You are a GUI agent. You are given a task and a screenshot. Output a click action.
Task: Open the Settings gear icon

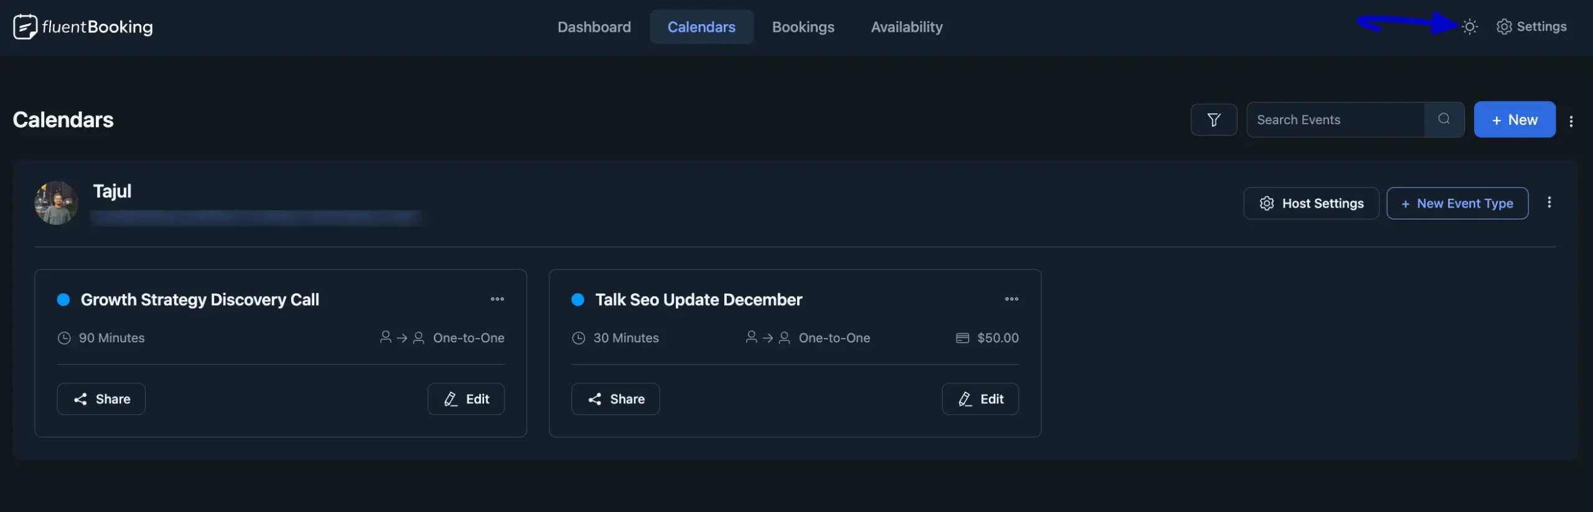point(1503,27)
